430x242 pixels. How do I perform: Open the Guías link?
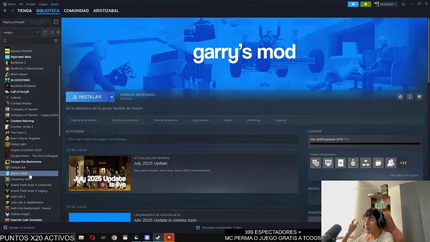(x=228, y=120)
